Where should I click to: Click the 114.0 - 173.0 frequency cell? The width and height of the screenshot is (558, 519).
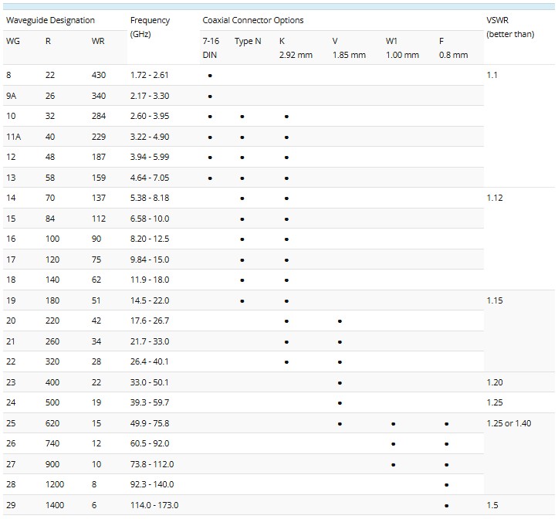click(154, 505)
